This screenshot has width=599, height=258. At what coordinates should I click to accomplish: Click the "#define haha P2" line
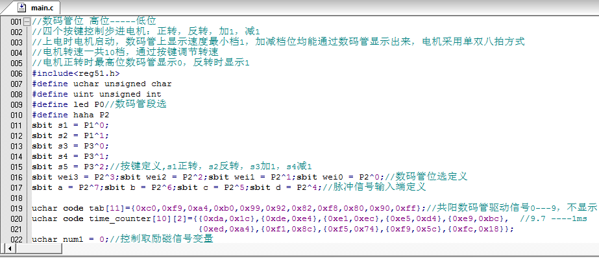point(71,115)
